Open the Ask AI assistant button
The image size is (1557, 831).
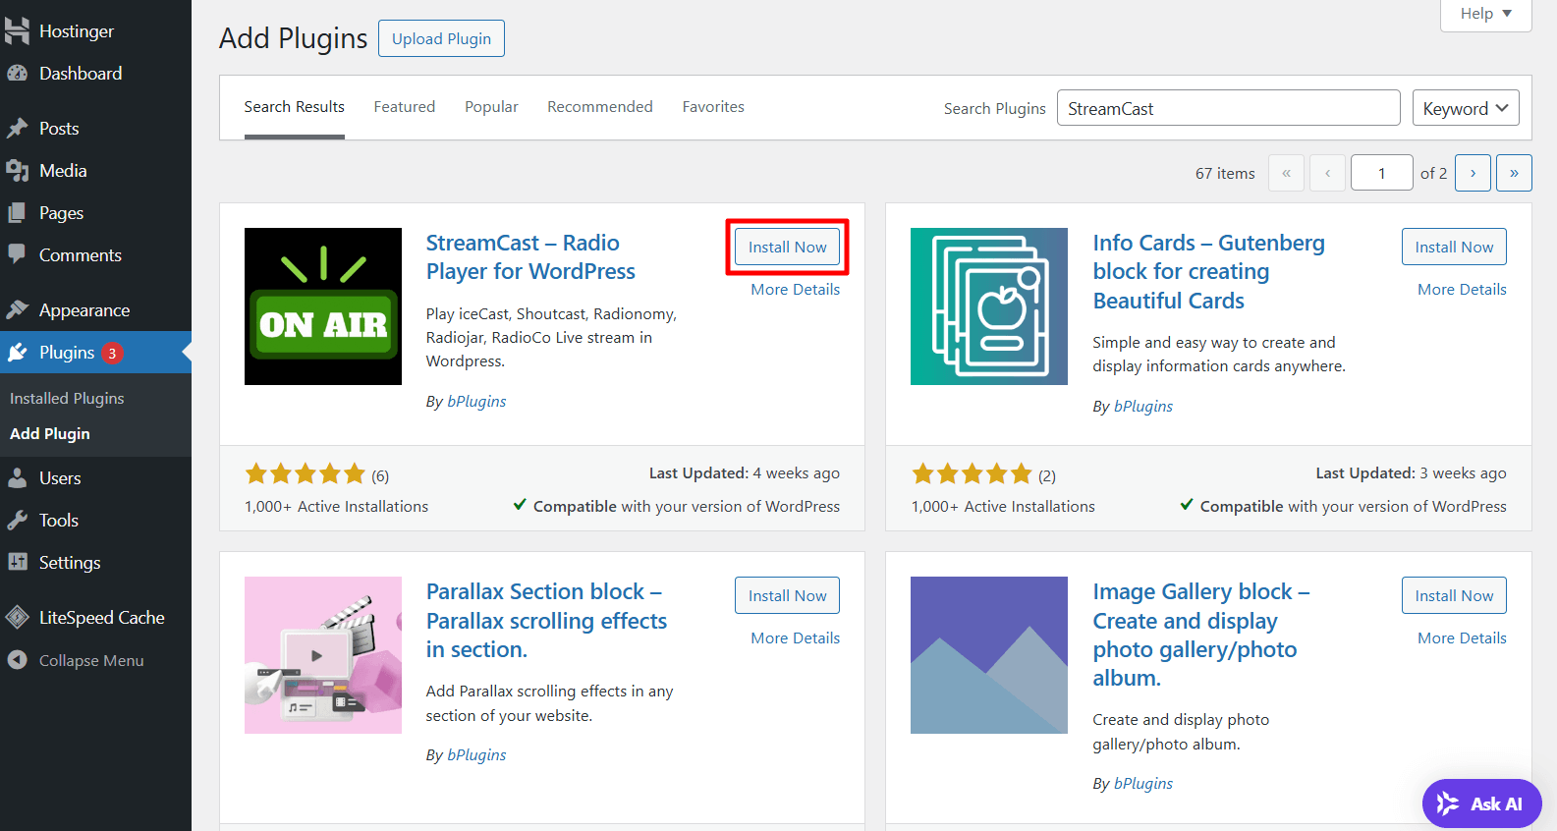1481,803
